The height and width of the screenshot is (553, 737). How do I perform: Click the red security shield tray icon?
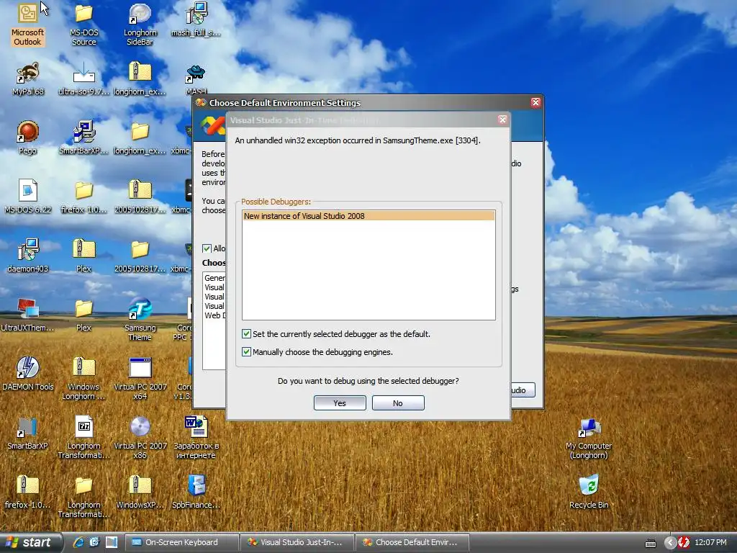click(684, 542)
